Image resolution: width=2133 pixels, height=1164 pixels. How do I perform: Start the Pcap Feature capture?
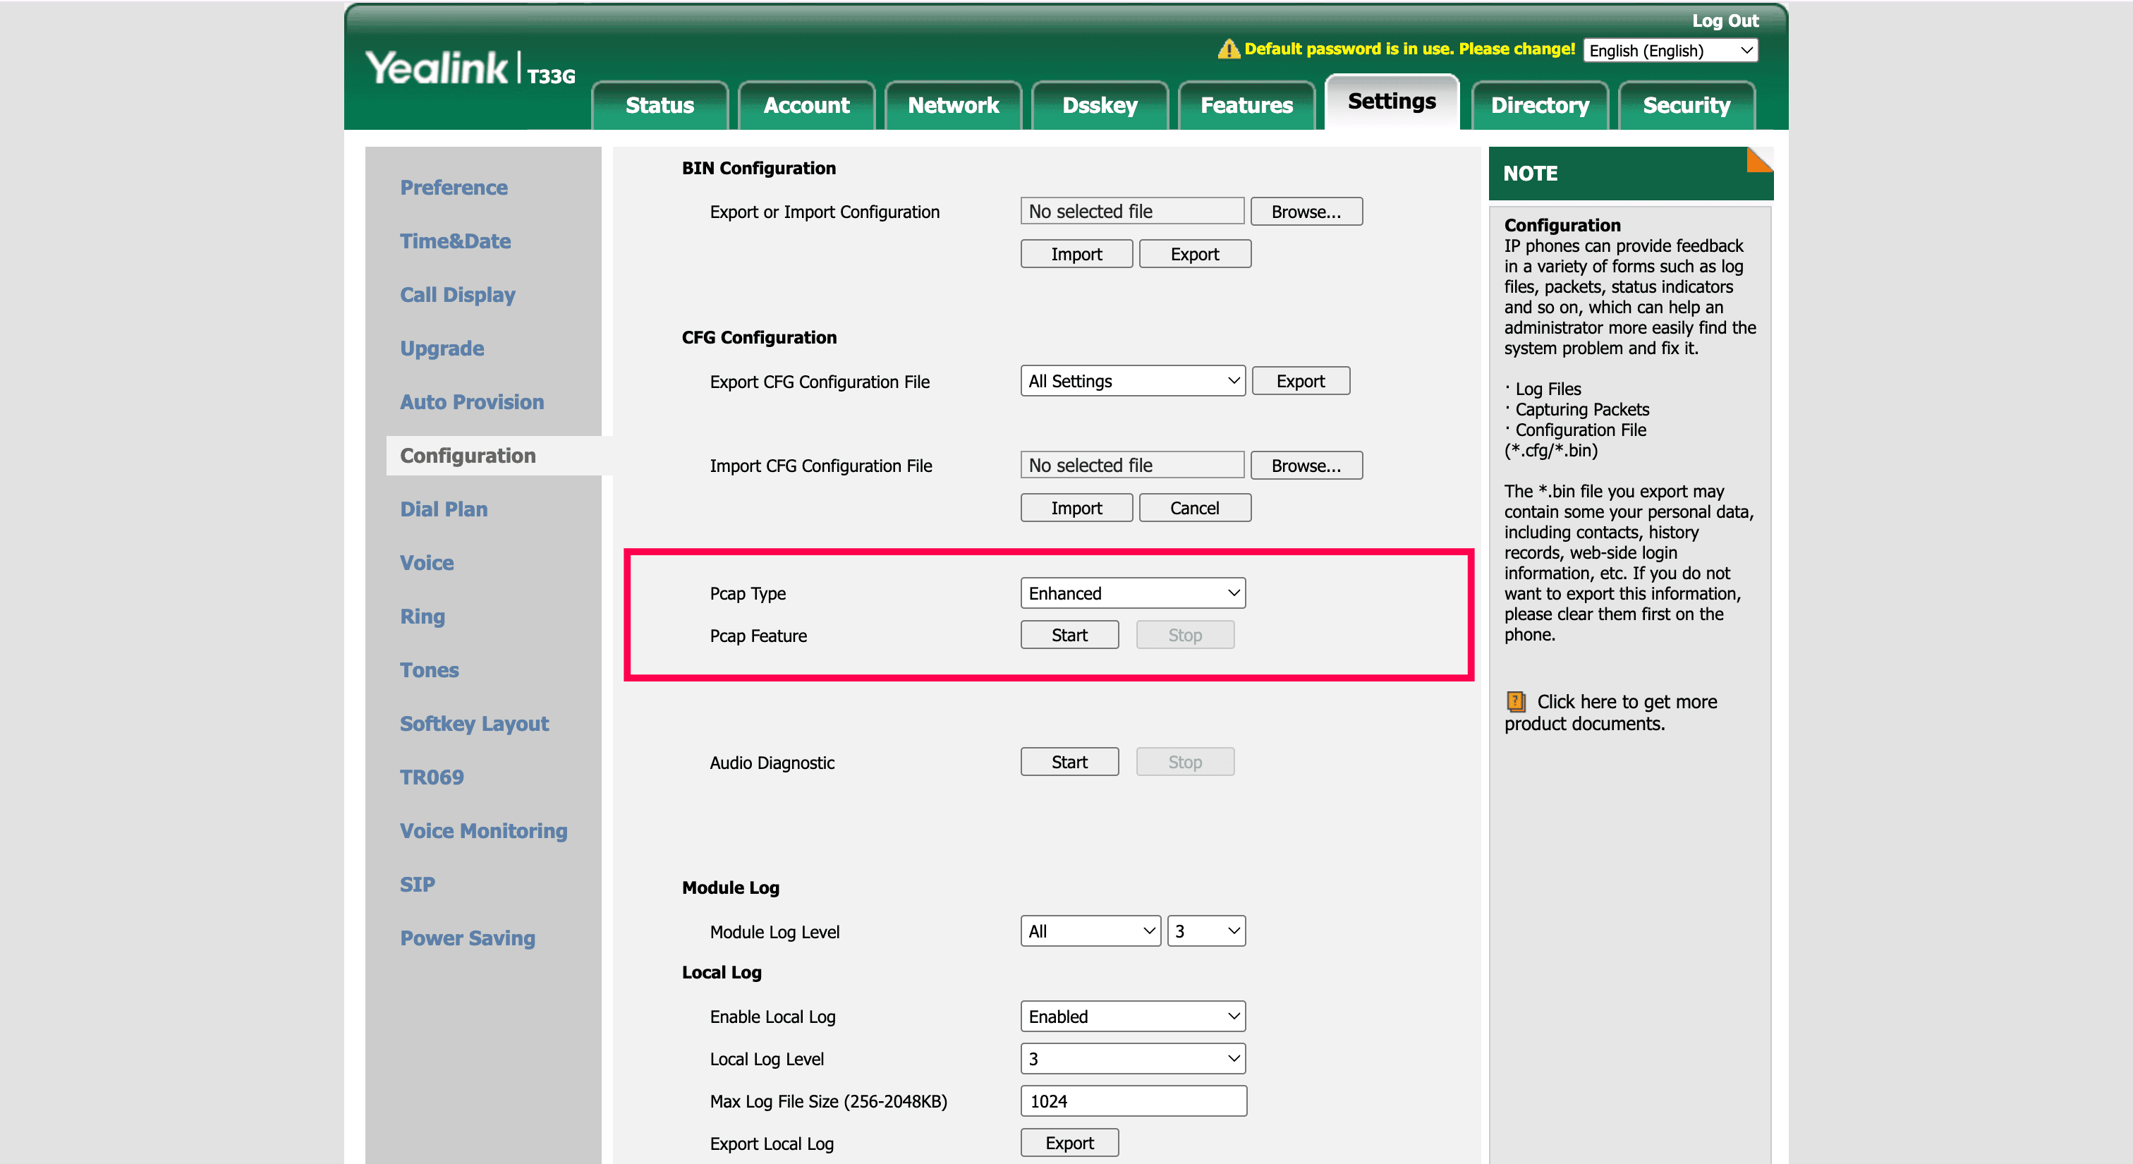pos(1069,635)
